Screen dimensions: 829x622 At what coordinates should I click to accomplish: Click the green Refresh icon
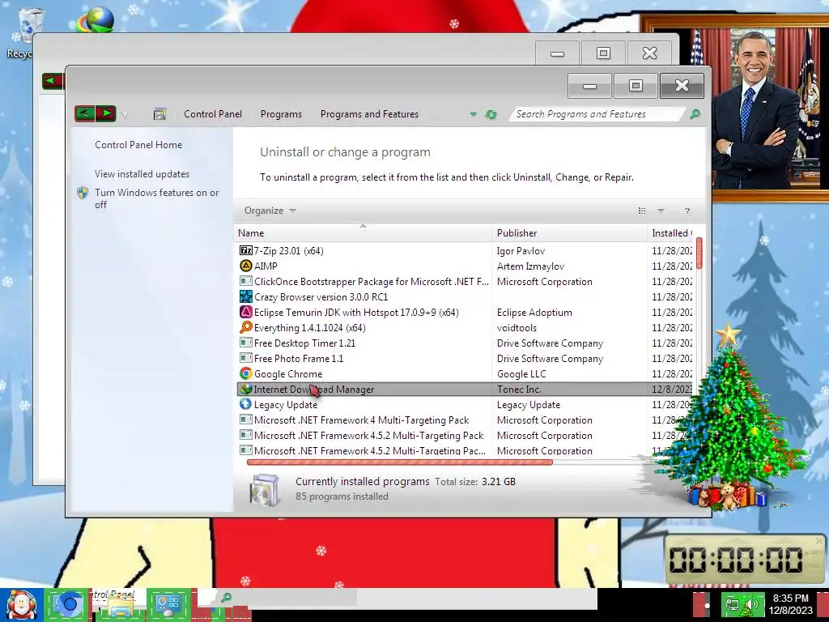tap(491, 114)
